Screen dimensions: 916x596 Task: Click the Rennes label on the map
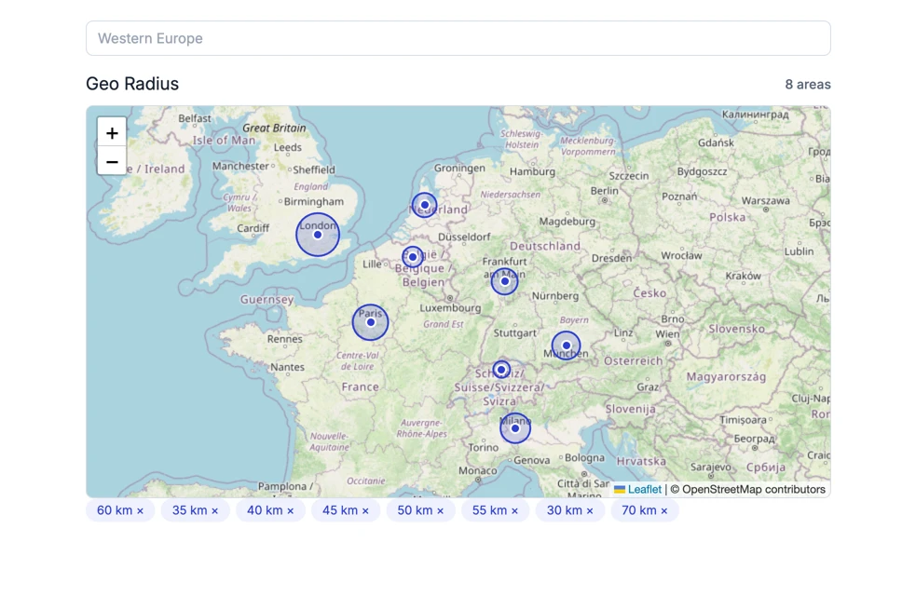[284, 339]
